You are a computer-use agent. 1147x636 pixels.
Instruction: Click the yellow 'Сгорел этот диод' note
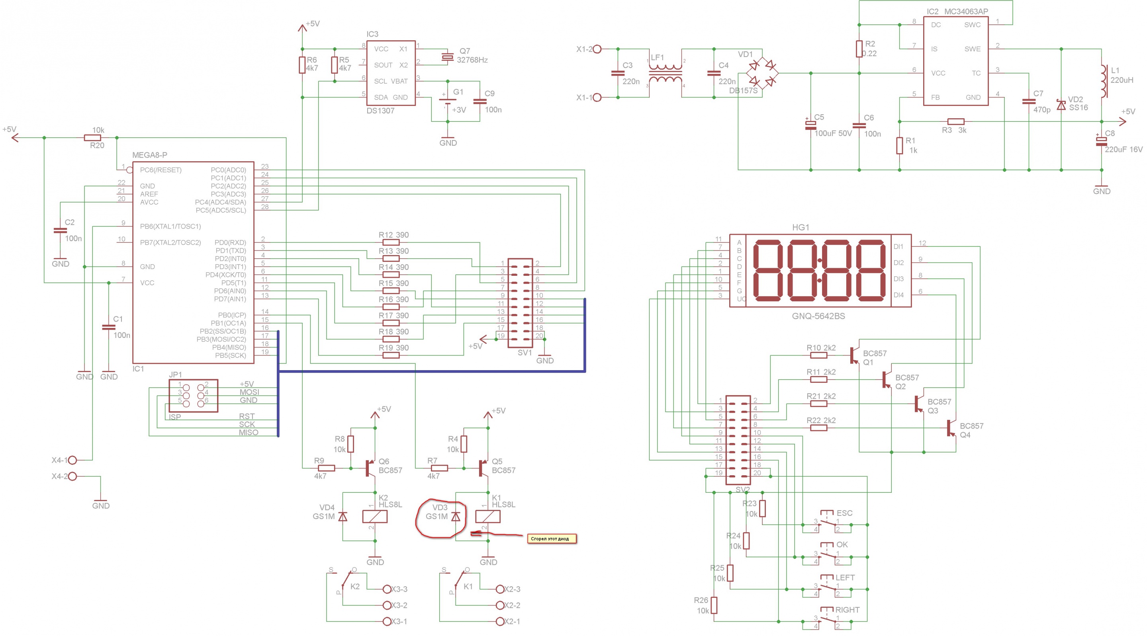[551, 538]
